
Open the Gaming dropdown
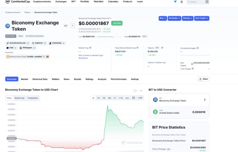tap(187, 18)
